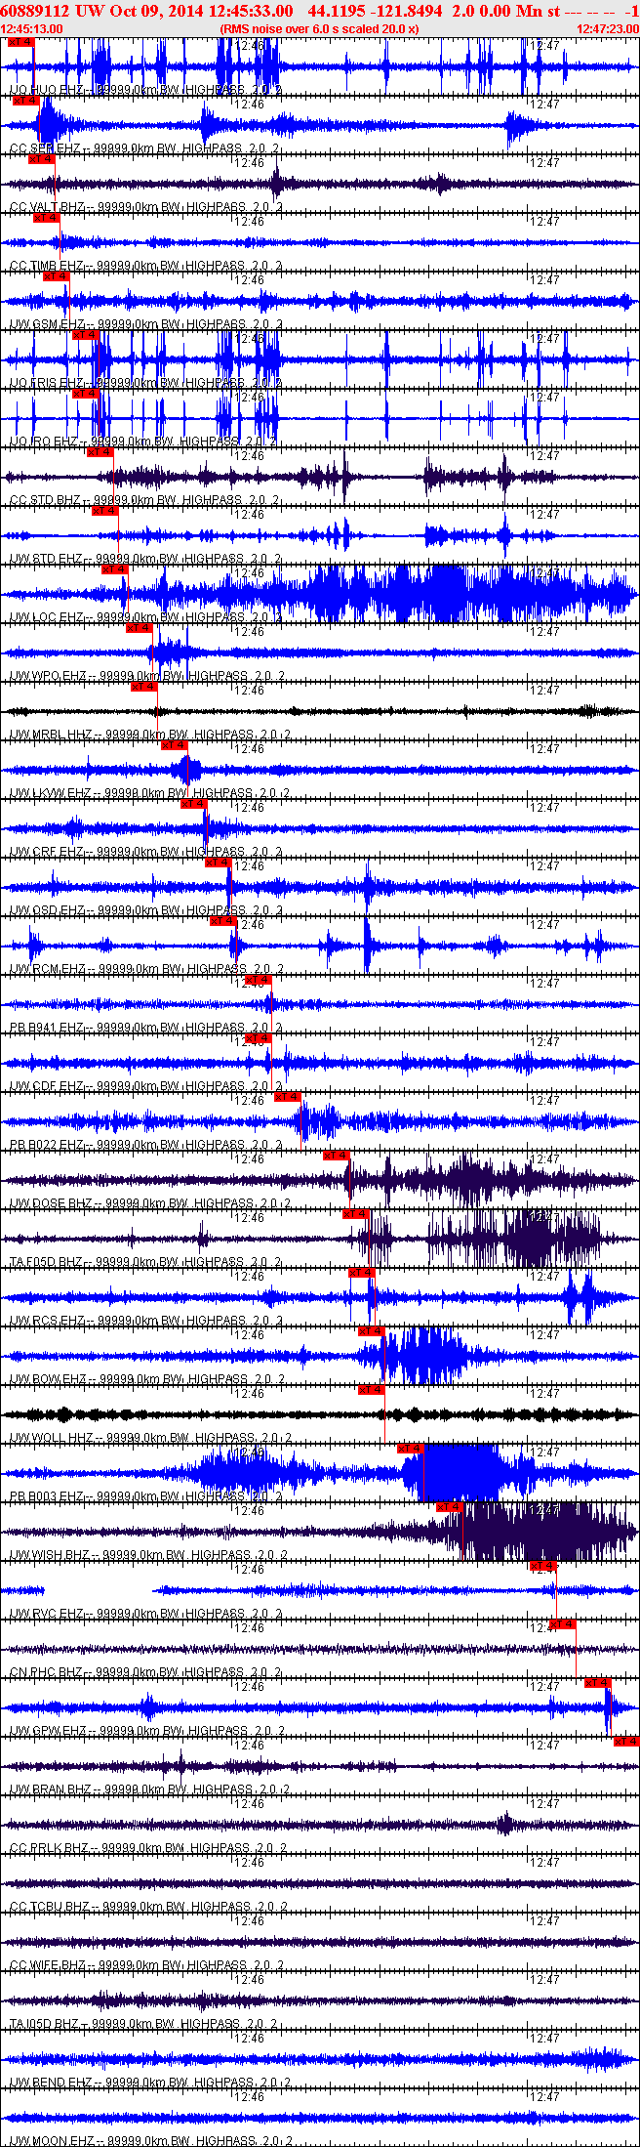Click the red pick marker on the UO.HUO.EHZ trace
Viewport: 640px width, 2147px height.
(20, 42)
